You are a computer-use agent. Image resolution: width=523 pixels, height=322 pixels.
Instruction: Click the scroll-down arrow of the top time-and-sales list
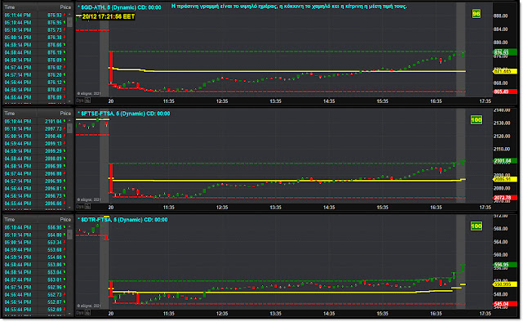tap(69, 101)
